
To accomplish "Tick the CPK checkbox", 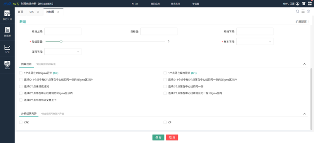I will [21, 122].
